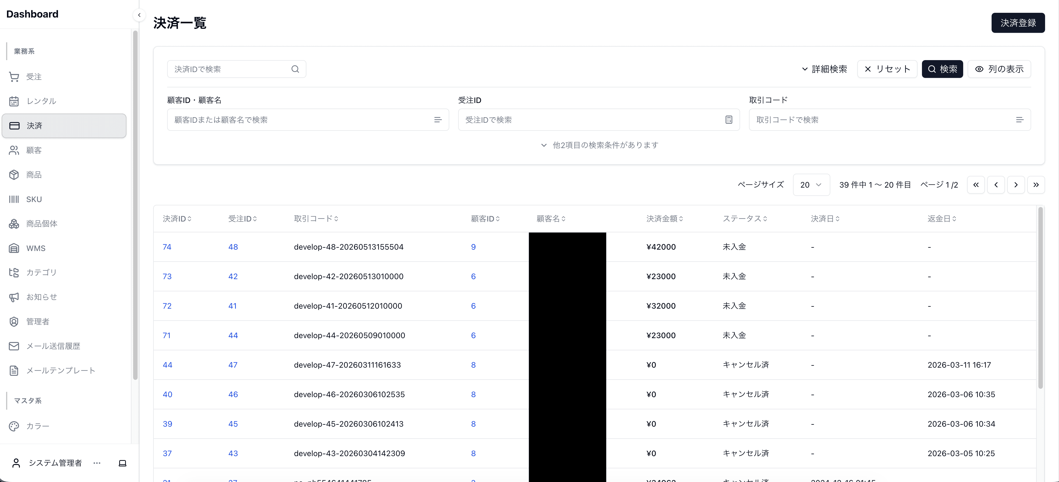Image resolution: width=1059 pixels, height=482 pixels.
Task: Jump to the last results page
Action: pos(1036,185)
